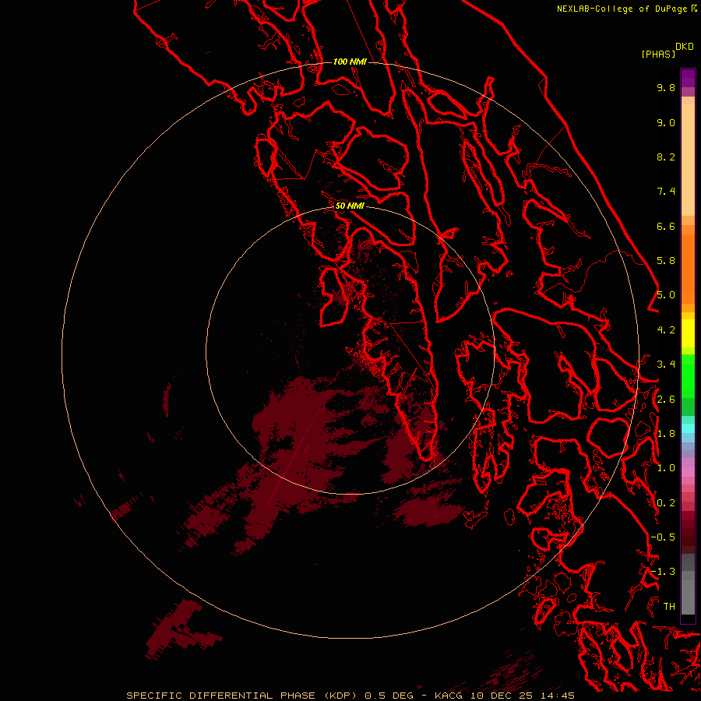Viewport: 701px width, 701px height.
Task: Select the cyan segment of the color bar
Action: tap(688, 428)
